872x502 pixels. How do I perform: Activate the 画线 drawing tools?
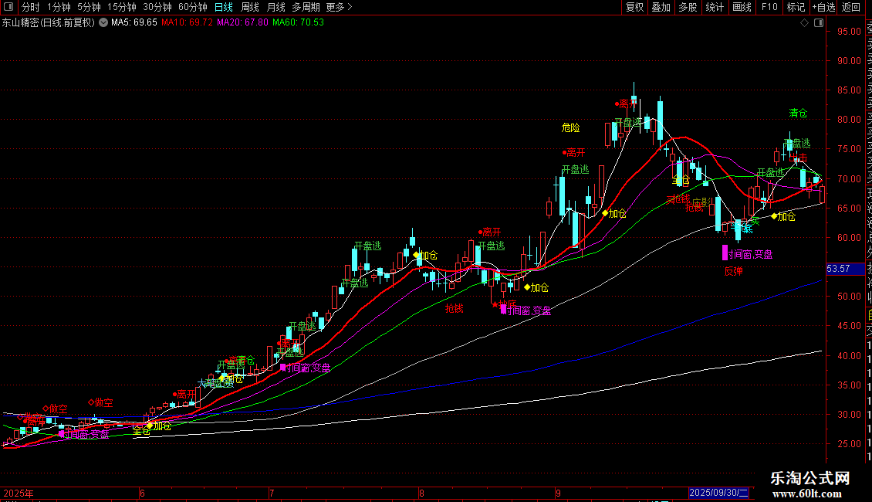(x=742, y=7)
